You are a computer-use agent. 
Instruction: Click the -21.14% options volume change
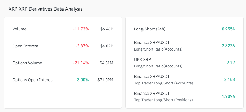(x=81, y=63)
